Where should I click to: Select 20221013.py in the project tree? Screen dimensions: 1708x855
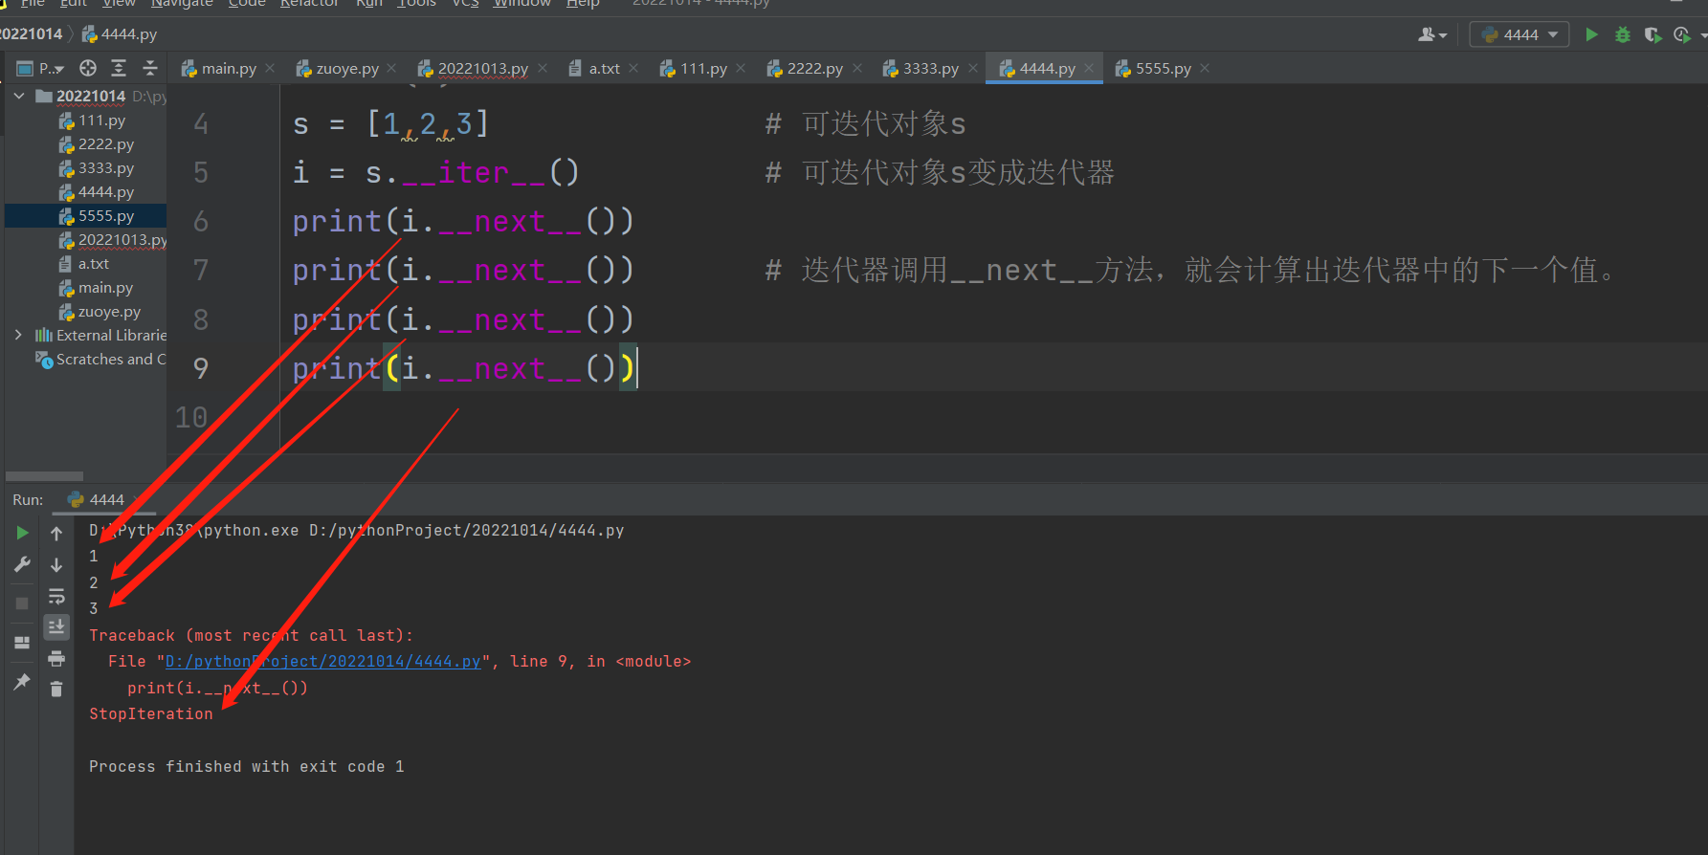(x=112, y=240)
